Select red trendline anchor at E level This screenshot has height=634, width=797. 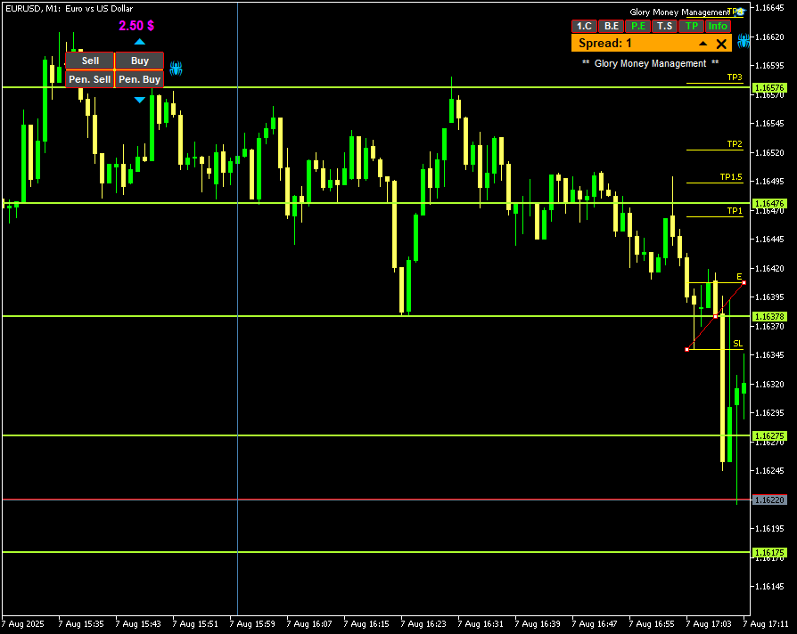744,283
